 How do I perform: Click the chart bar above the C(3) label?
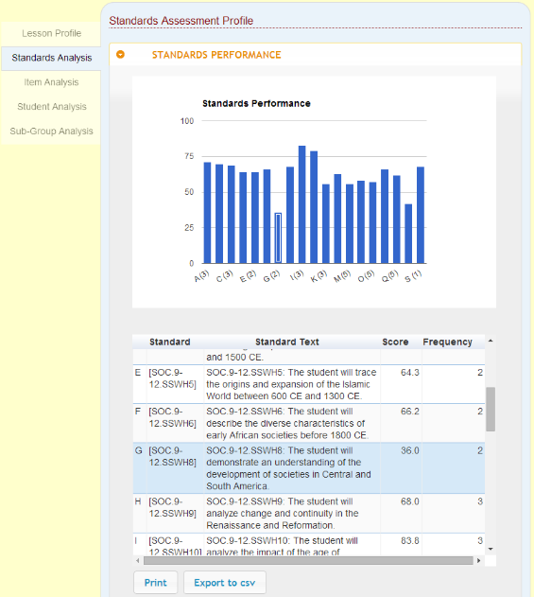coord(231,215)
